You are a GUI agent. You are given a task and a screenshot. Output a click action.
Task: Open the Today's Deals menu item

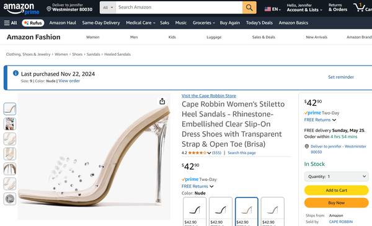click(259, 23)
